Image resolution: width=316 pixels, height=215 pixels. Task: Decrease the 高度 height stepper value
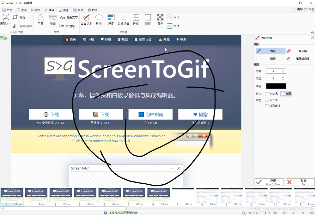pyautogui.click(x=283, y=80)
